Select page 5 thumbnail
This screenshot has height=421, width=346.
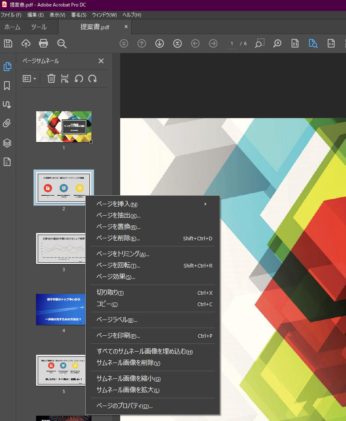click(x=61, y=370)
